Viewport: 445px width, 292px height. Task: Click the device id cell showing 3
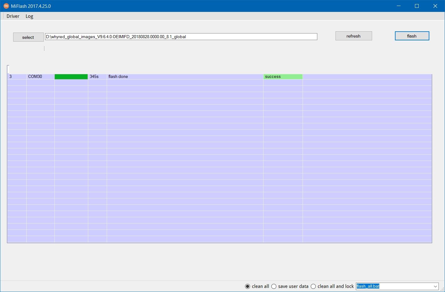coord(17,77)
